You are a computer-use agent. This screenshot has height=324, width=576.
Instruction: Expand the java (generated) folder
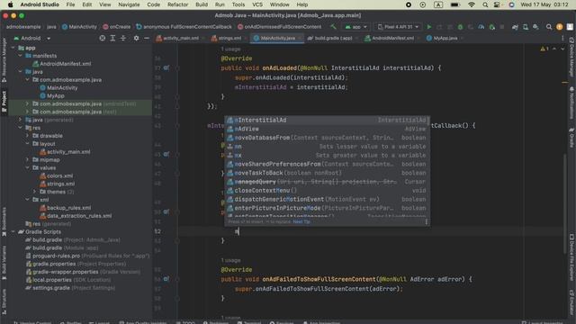click(x=20, y=120)
